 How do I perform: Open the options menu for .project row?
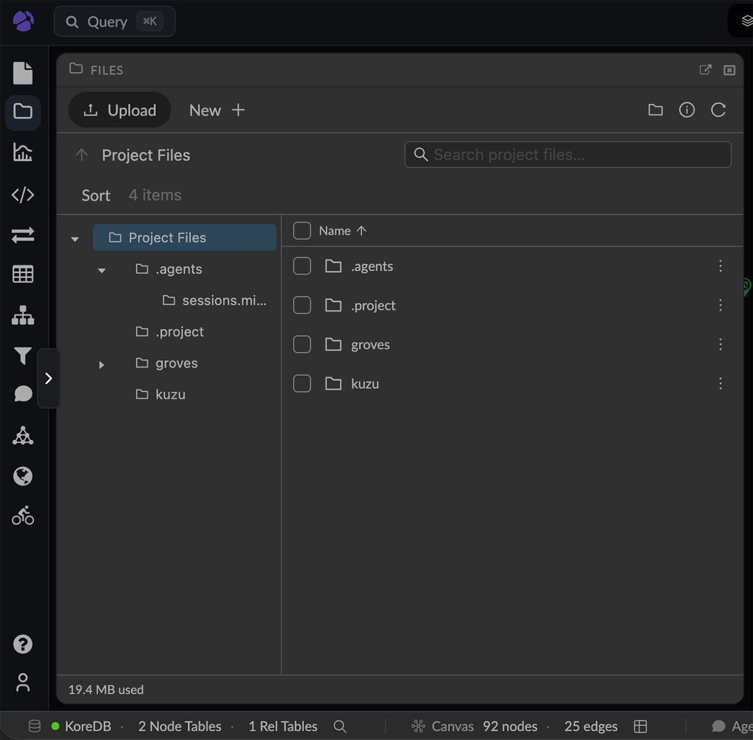(720, 305)
